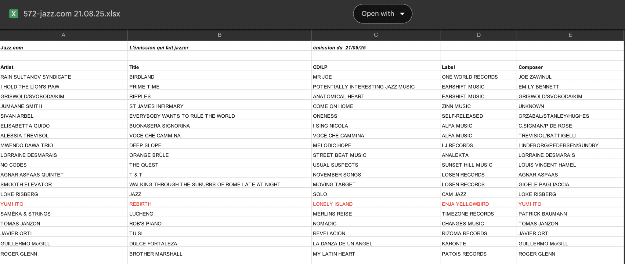Select the 'NO CODES' artist cell
Screen dimensions: 625x264
(63, 163)
